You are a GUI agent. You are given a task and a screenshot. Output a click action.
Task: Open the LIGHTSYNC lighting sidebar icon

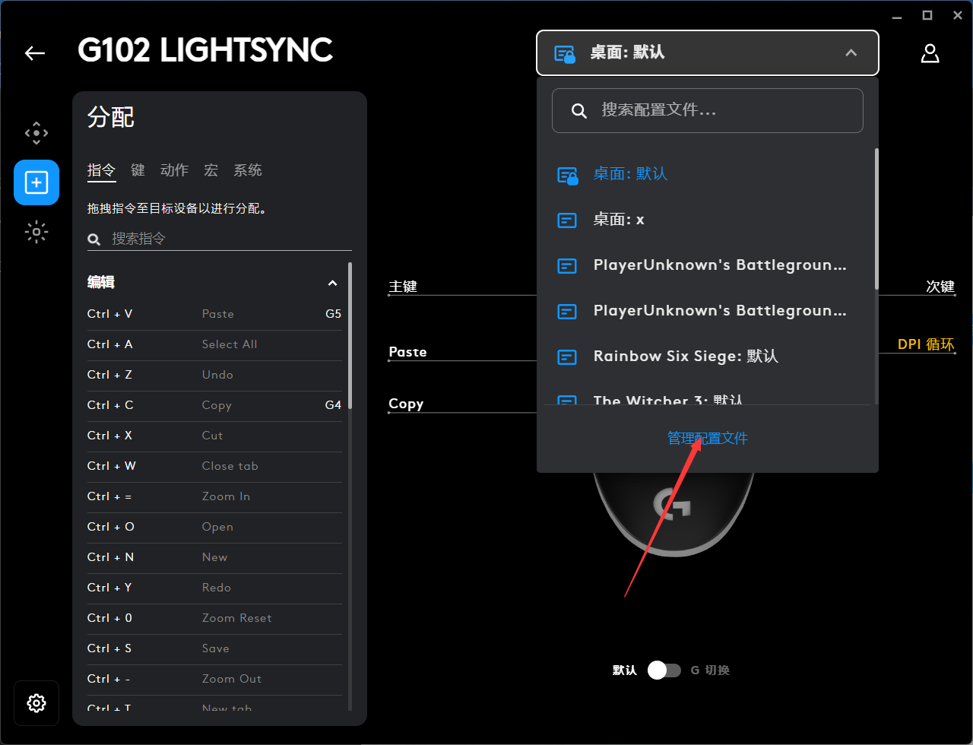click(x=36, y=232)
